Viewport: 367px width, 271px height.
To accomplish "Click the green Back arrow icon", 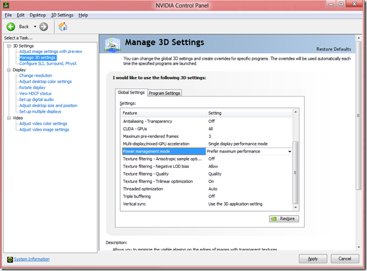I will (11, 27).
